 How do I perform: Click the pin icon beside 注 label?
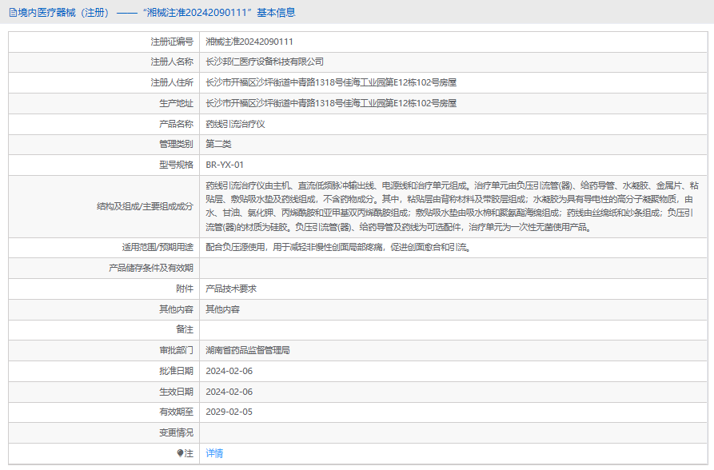(180, 453)
